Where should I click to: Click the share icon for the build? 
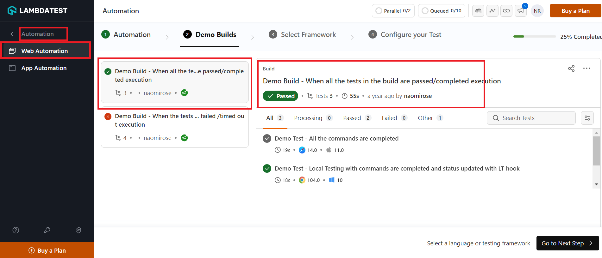coord(571,69)
